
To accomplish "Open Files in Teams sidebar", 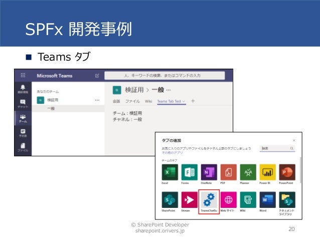I will tap(23, 147).
